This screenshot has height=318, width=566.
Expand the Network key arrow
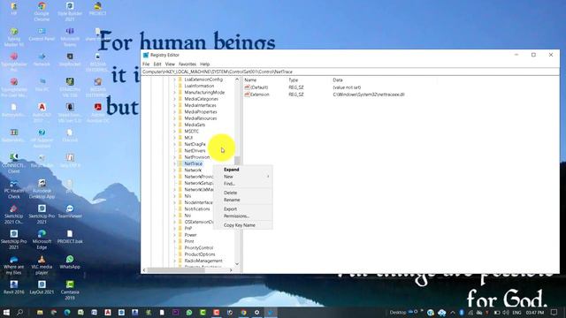point(175,170)
